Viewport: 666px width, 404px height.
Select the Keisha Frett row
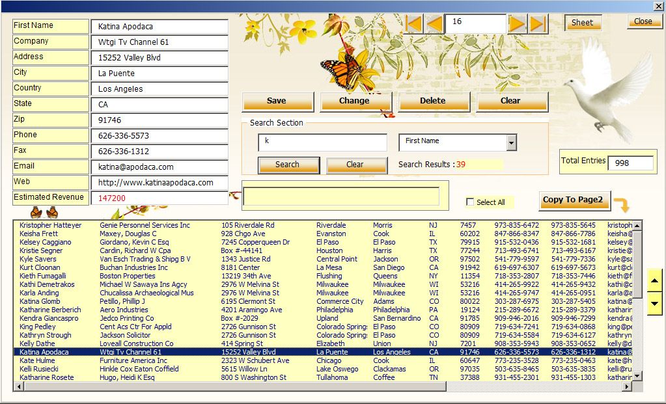point(323,234)
